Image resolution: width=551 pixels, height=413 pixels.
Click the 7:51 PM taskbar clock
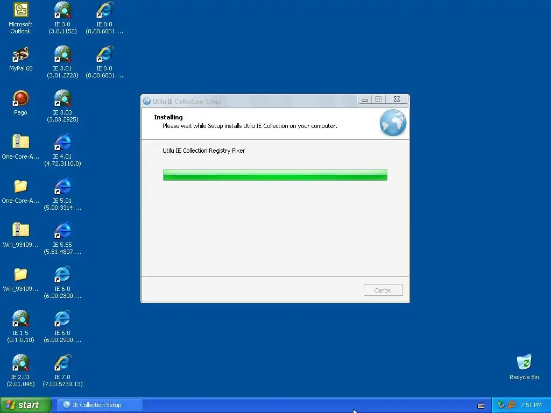[x=531, y=405]
